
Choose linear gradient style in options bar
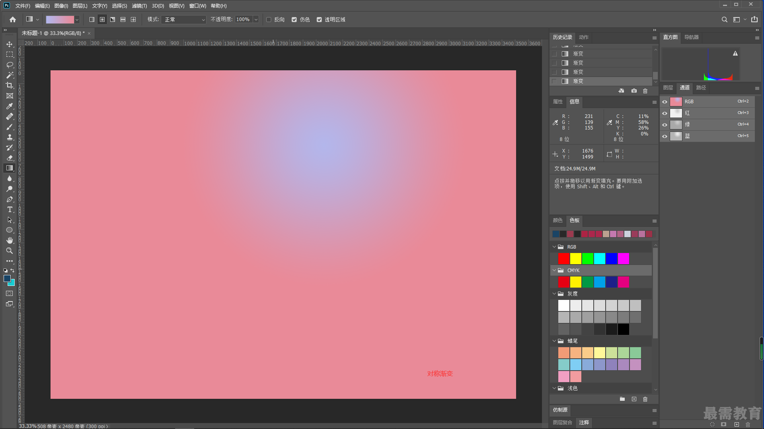point(92,19)
